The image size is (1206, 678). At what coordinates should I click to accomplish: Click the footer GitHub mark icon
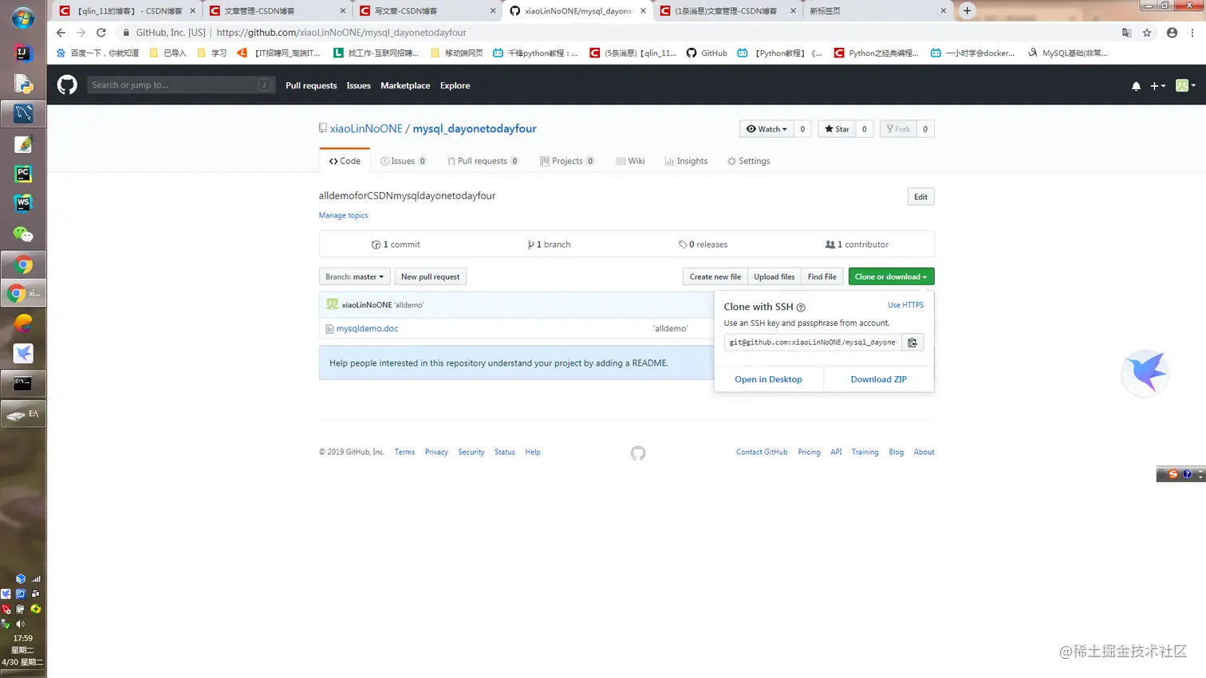[637, 453]
